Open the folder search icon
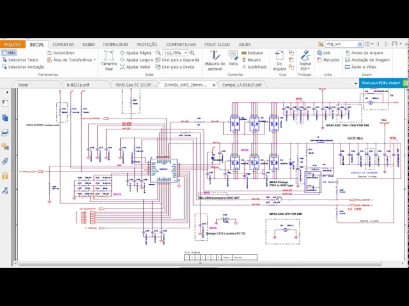409x306 pixels. pos(321,44)
